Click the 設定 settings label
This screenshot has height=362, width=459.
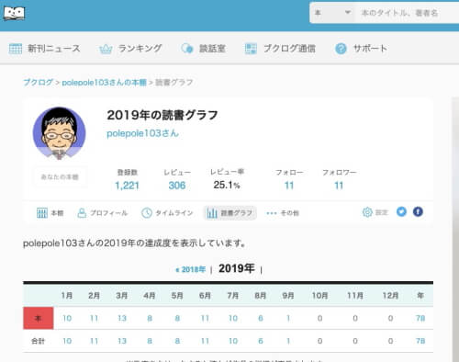click(381, 212)
